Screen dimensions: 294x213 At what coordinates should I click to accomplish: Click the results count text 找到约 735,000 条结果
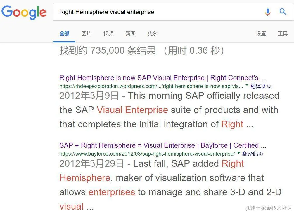pos(108,50)
